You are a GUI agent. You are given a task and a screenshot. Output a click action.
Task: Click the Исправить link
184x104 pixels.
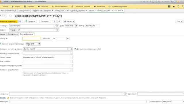3,98
